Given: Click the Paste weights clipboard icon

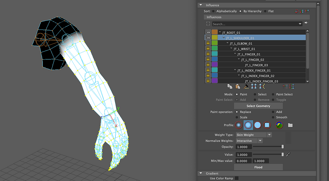Looking at the screenshot, I should point(238,86).
